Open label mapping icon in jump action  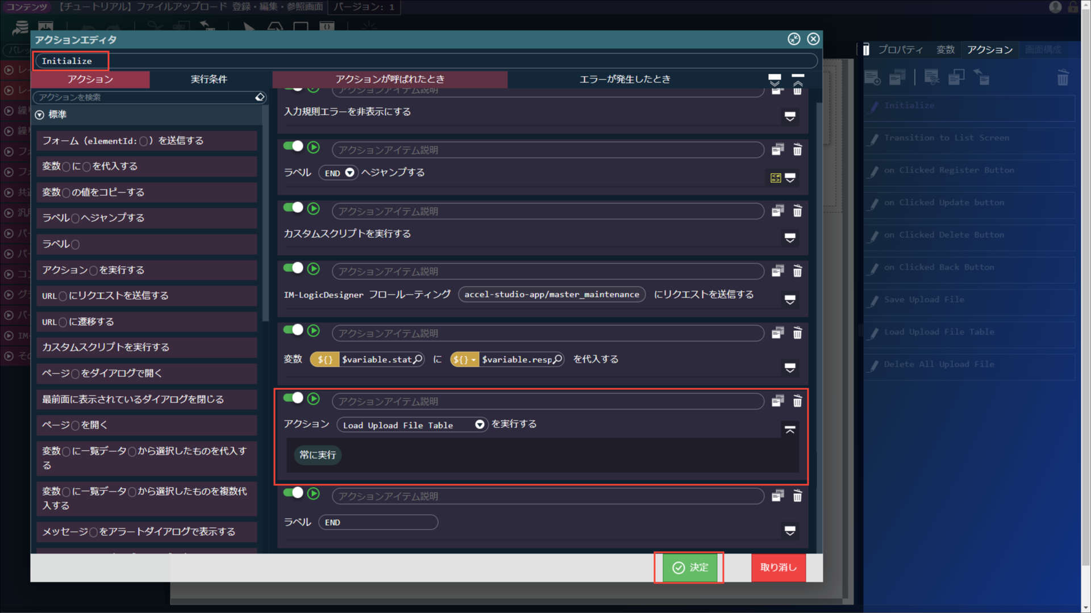point(776,178)
